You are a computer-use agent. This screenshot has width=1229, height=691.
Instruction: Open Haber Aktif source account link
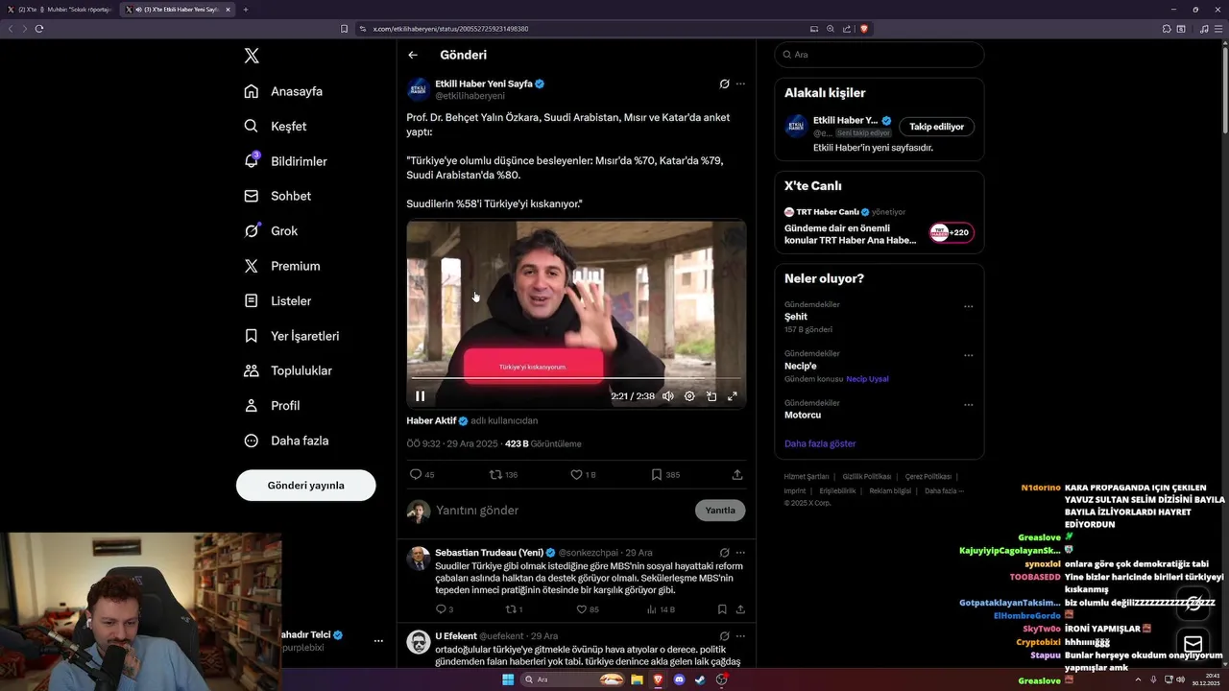(x=431, y=420)
